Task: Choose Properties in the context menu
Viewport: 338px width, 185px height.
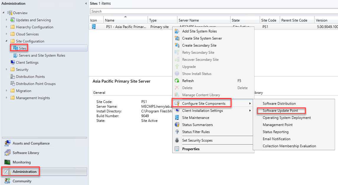Action: tap(191, 149)
